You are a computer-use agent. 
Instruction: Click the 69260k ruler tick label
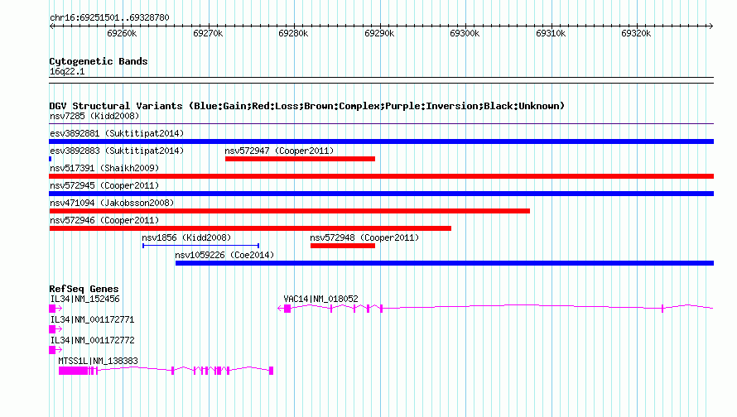click(x=122, y=34)
